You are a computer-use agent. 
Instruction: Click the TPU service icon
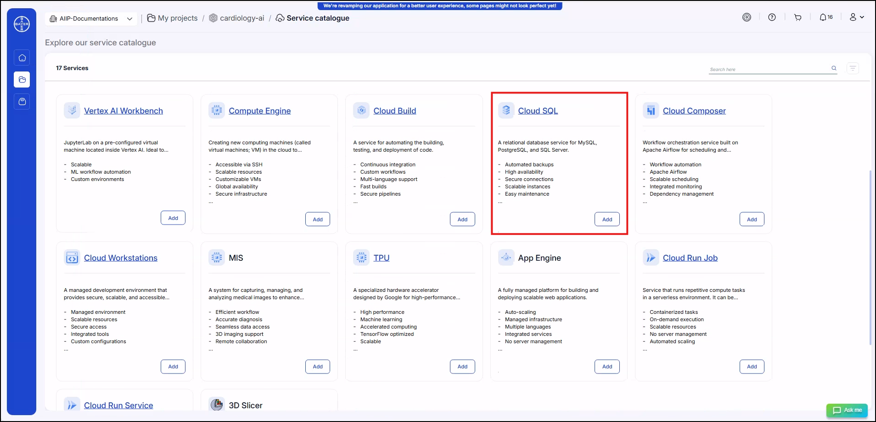coord(361,258)
